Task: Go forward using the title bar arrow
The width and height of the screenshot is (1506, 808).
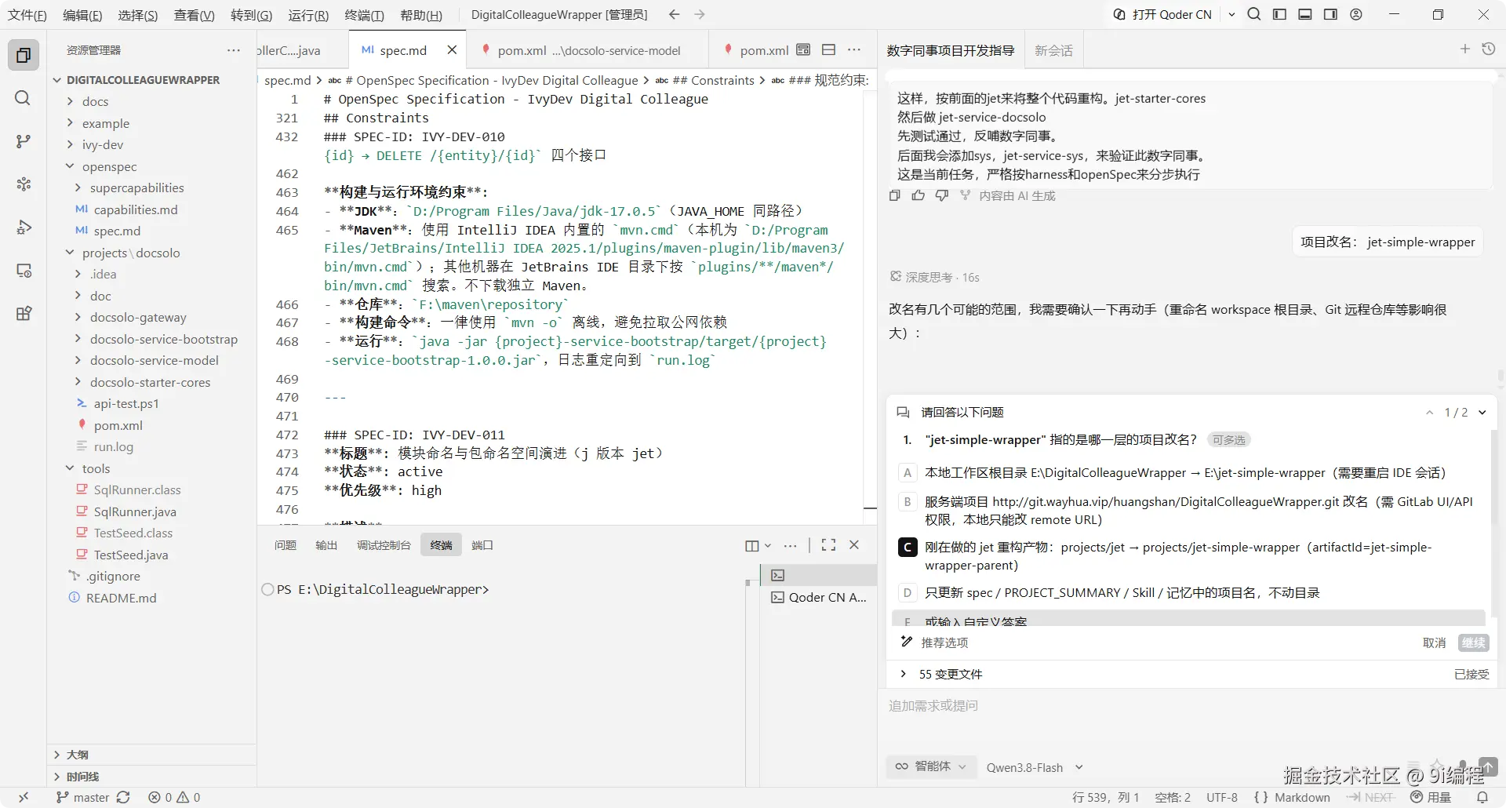Action: click(700, 14)
